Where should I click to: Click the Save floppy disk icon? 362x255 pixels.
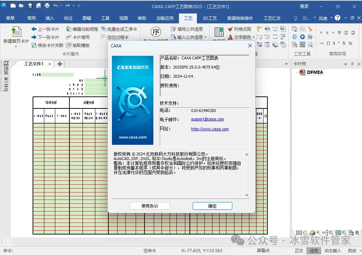pyautogui.click(x=30, y=6)
